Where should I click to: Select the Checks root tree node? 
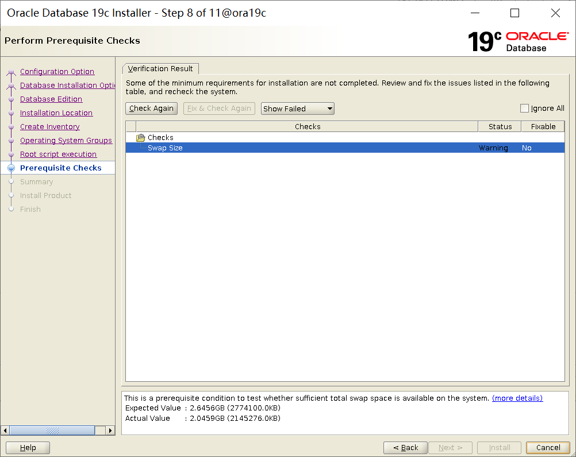160,138
